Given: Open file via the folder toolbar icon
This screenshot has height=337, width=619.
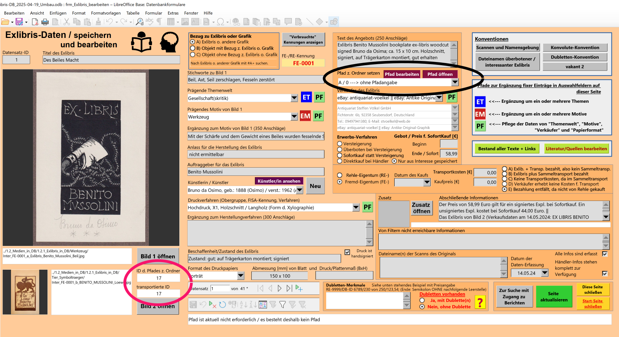Looking at the screenshot, I should 5,22.
